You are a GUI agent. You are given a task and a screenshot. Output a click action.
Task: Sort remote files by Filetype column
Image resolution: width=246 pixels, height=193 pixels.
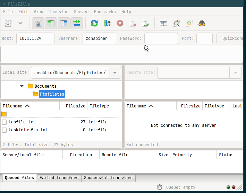(x=216, y=106)
